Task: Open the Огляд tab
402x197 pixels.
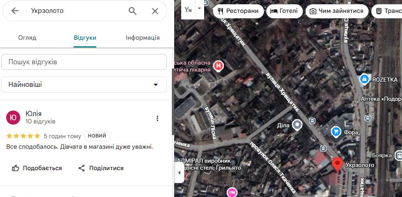Action: pyautogui.click(x=27, y=38)
